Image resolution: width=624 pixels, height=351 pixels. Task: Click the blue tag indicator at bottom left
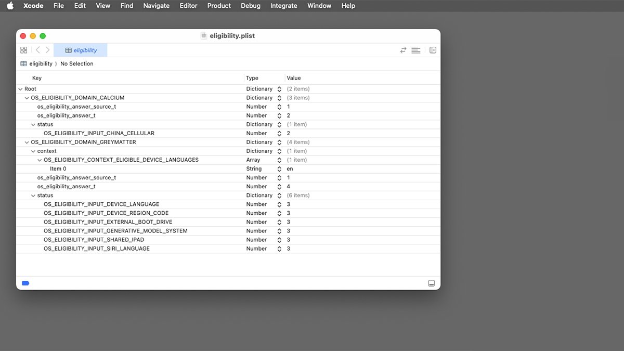pos(25,283)
